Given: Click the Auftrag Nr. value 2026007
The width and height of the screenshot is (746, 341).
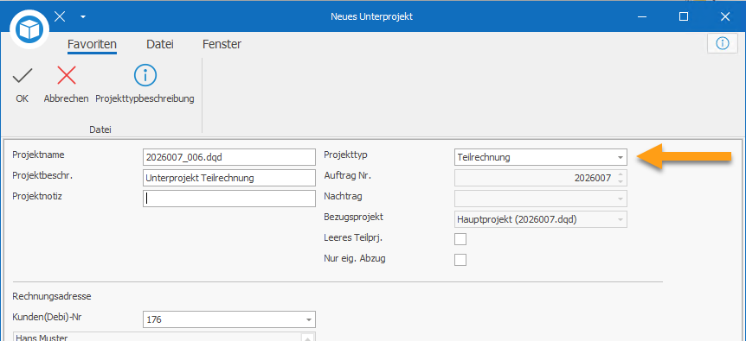Looking at the screenshot, I should click(x=592, y=179).
